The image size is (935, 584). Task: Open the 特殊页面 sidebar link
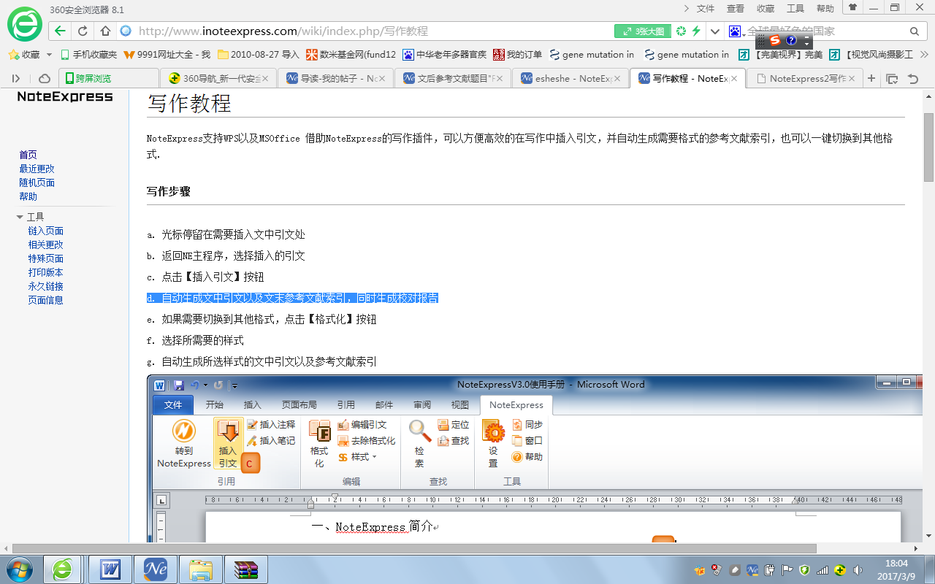(x=46, y=258)
